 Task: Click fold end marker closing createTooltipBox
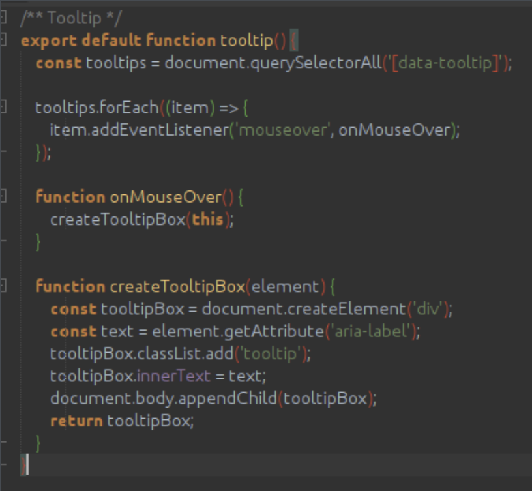(3, 443)
